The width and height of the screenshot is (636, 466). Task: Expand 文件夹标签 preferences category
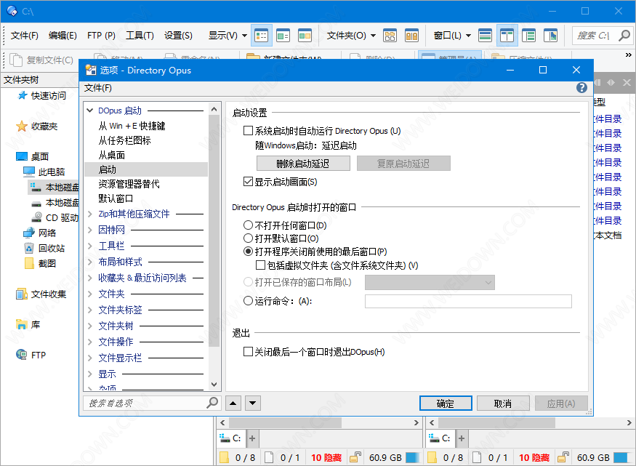pos(90,310)
